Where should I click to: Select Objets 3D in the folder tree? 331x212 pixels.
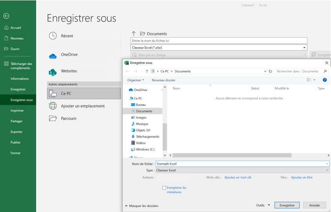click(141, 130)
